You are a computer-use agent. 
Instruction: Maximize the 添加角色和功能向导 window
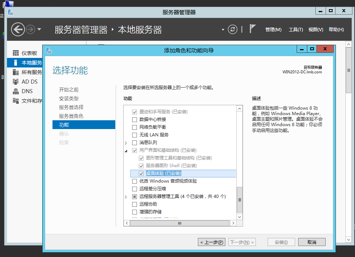pyautogui.click(x=312, y=49)
